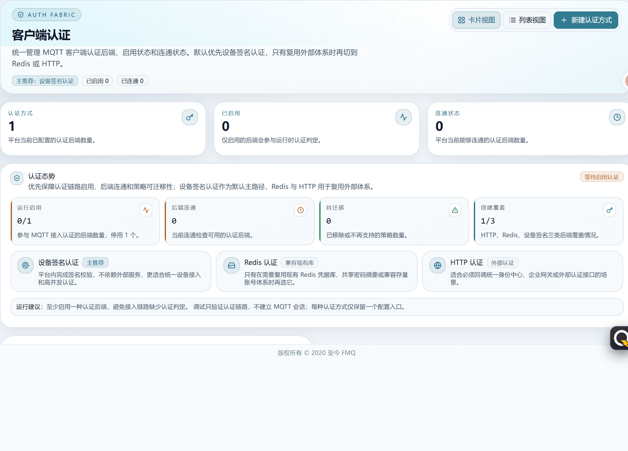The image size is (628, 451).
Task: Click the HTTP 认证 card title
Action: pyautogui.click(x=467, y=262)
